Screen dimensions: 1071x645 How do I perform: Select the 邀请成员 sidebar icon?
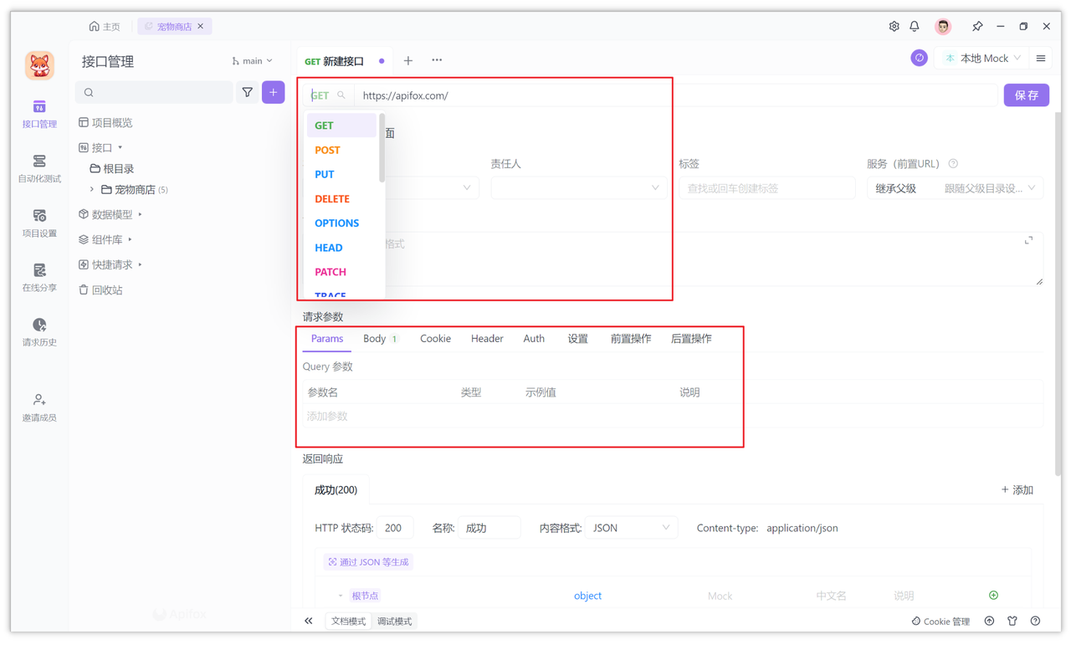[38, 407]
